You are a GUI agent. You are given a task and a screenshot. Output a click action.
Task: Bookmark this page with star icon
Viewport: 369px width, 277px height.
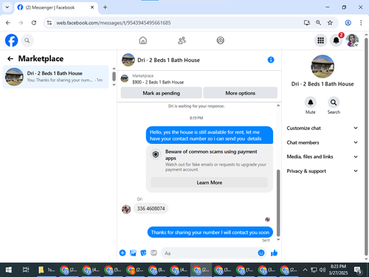coord(330,23)
